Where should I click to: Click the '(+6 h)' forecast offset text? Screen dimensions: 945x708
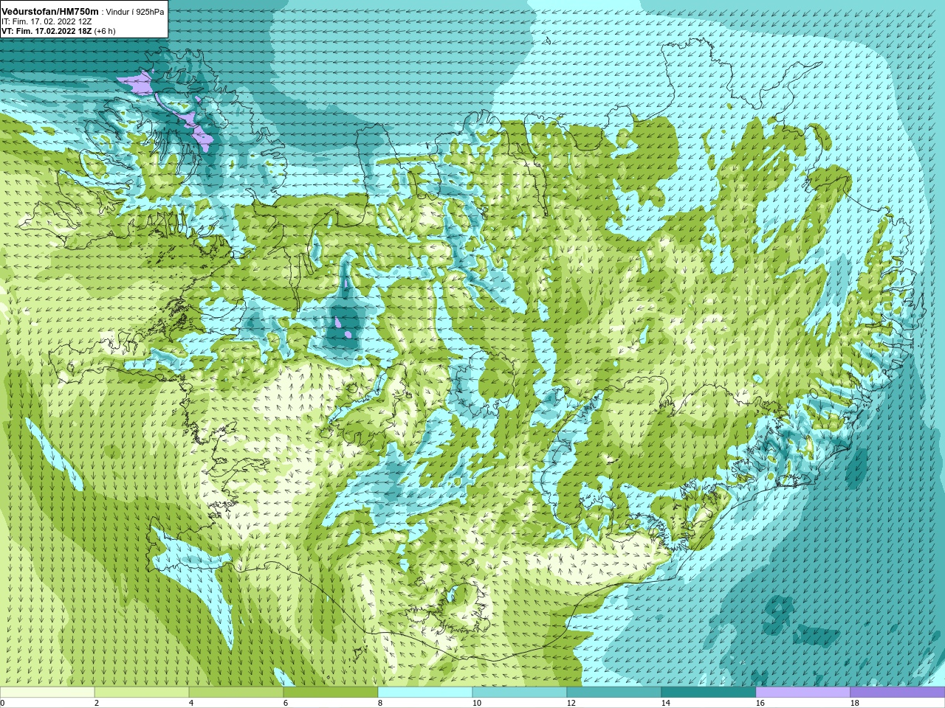[105, 32]
